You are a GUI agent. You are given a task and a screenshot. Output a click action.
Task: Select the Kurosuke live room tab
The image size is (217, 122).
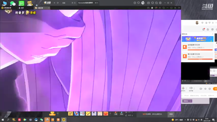[x=88, y=3]
